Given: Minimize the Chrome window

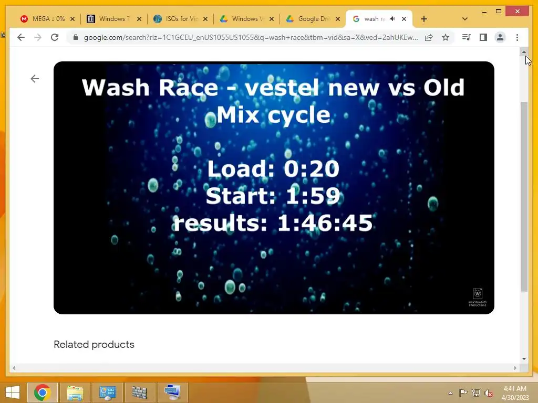Looking at the screenshot, I should 484,12.
